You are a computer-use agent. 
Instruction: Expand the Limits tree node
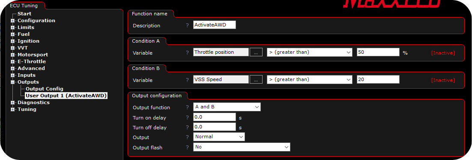[13, 28]
